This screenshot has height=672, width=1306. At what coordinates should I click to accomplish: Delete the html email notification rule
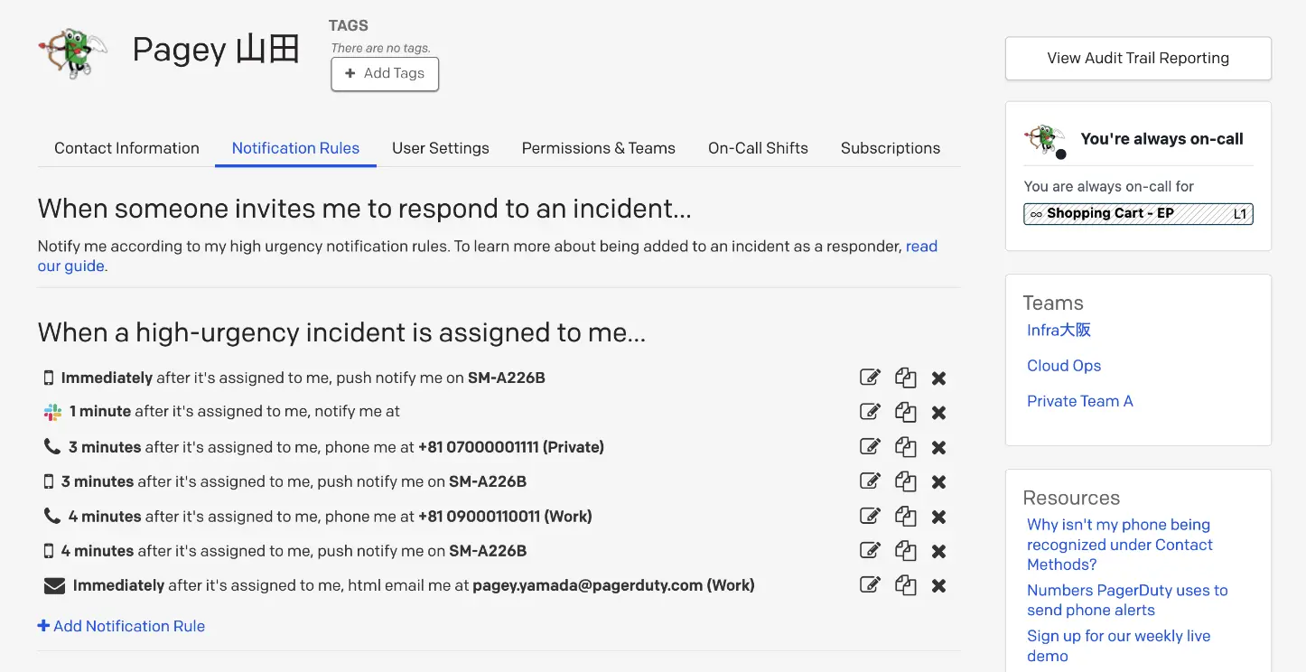[x=939, y=585]
